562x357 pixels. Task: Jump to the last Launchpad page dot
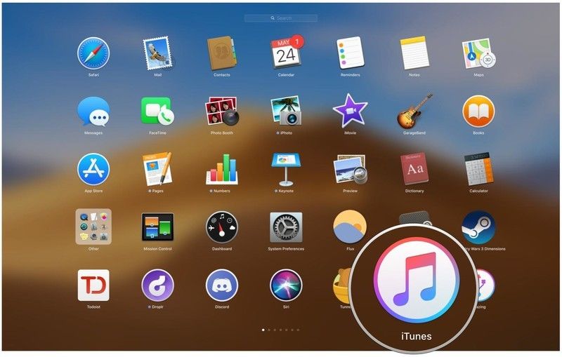tap(298, 330)
